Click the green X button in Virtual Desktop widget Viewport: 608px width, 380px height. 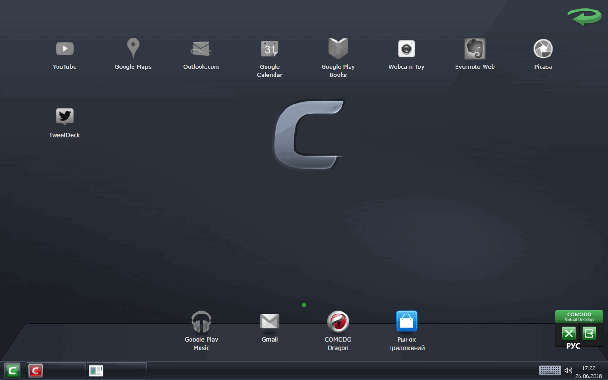[569, 333]
